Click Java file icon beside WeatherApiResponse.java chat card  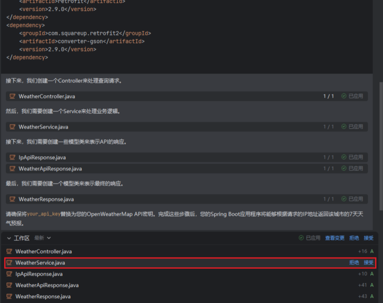coord(12,169)
